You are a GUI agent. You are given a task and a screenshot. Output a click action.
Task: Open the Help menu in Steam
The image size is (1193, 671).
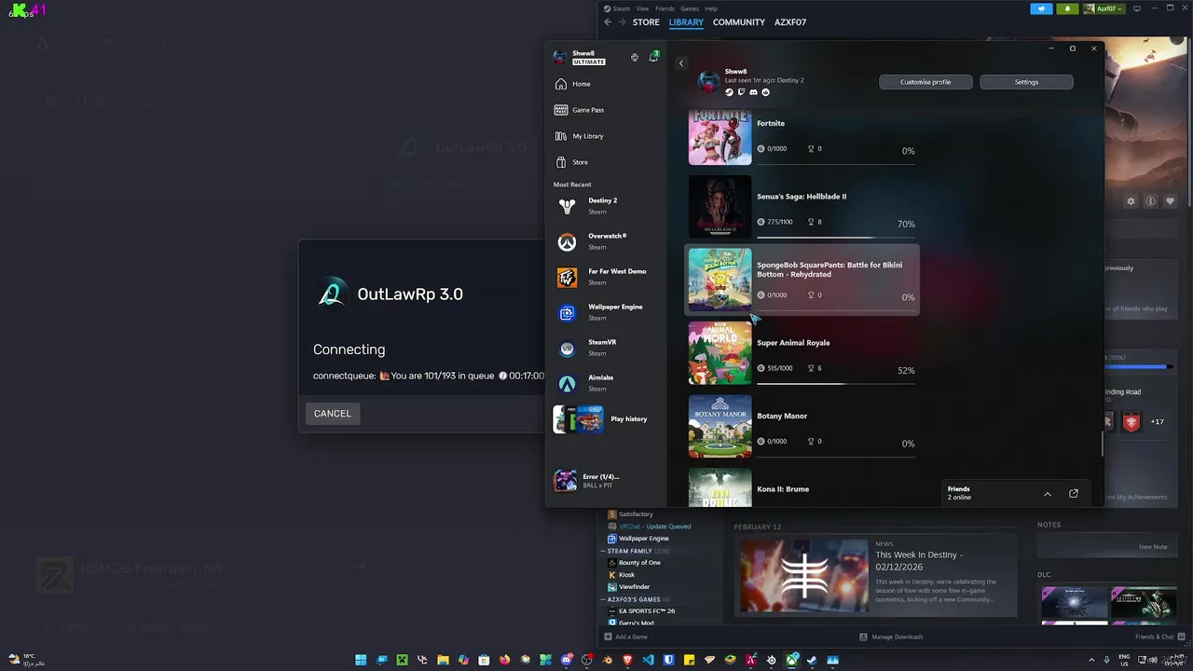[x=711, y=8]
